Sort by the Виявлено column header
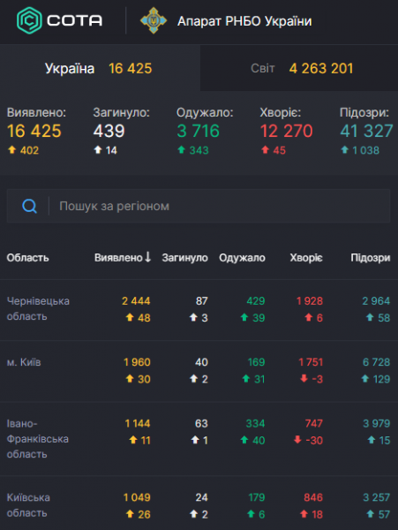The image size is (398, 530). click(118, 258)
